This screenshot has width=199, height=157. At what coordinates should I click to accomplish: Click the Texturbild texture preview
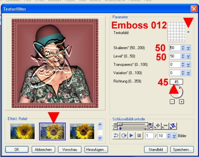click(x=176, y=32)
